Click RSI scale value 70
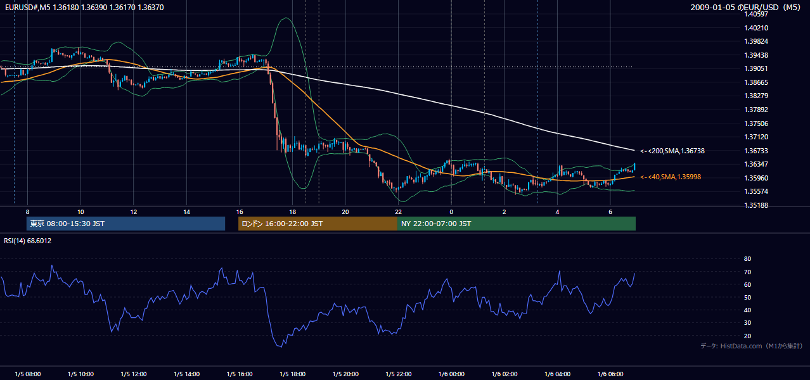 747,272
